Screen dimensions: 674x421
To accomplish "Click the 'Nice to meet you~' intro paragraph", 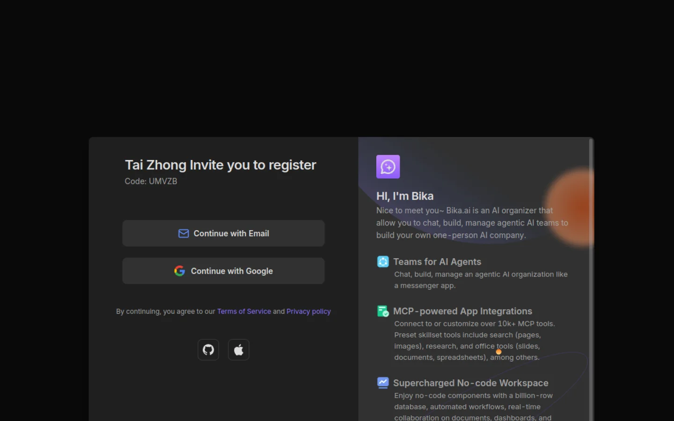I will click(x=472, y=223).
